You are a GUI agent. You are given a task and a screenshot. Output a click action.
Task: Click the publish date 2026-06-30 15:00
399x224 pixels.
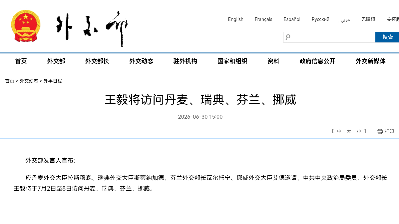[200, 117]
